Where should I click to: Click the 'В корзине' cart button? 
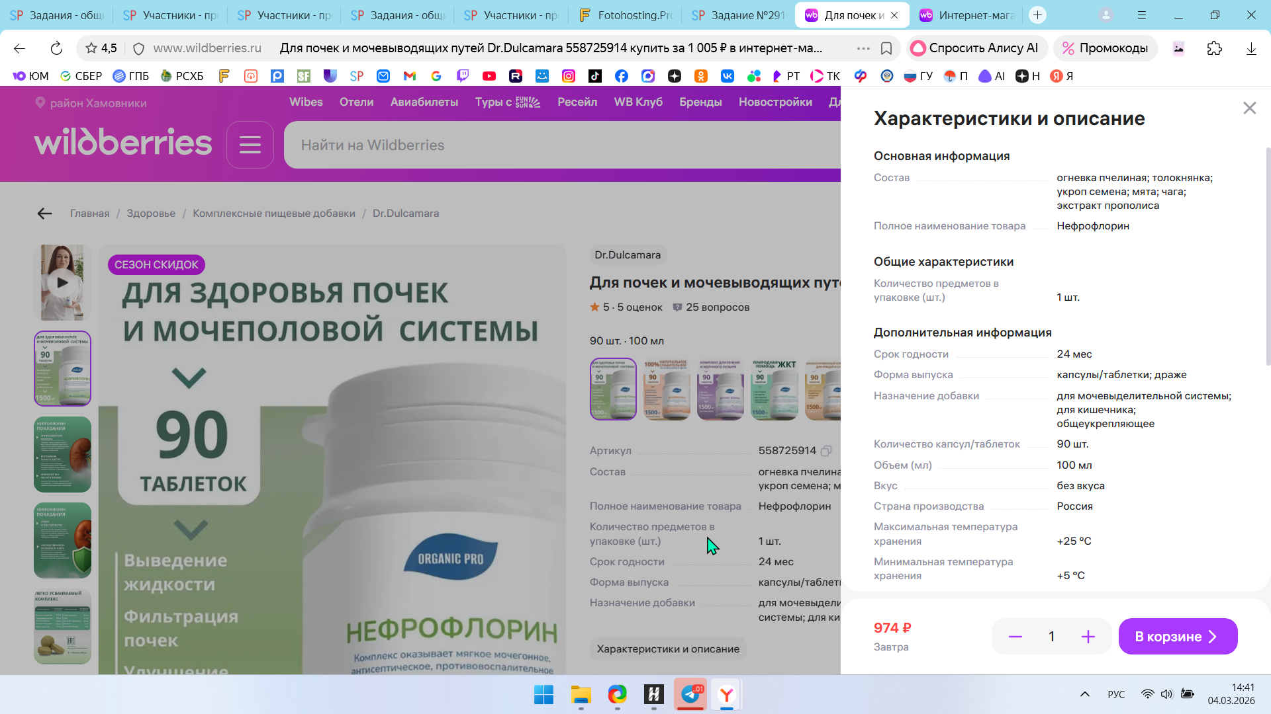1177,637
